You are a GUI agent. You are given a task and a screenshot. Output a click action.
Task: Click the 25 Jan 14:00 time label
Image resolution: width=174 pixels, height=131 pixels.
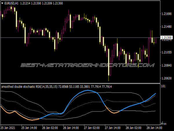tap(29, 128)
